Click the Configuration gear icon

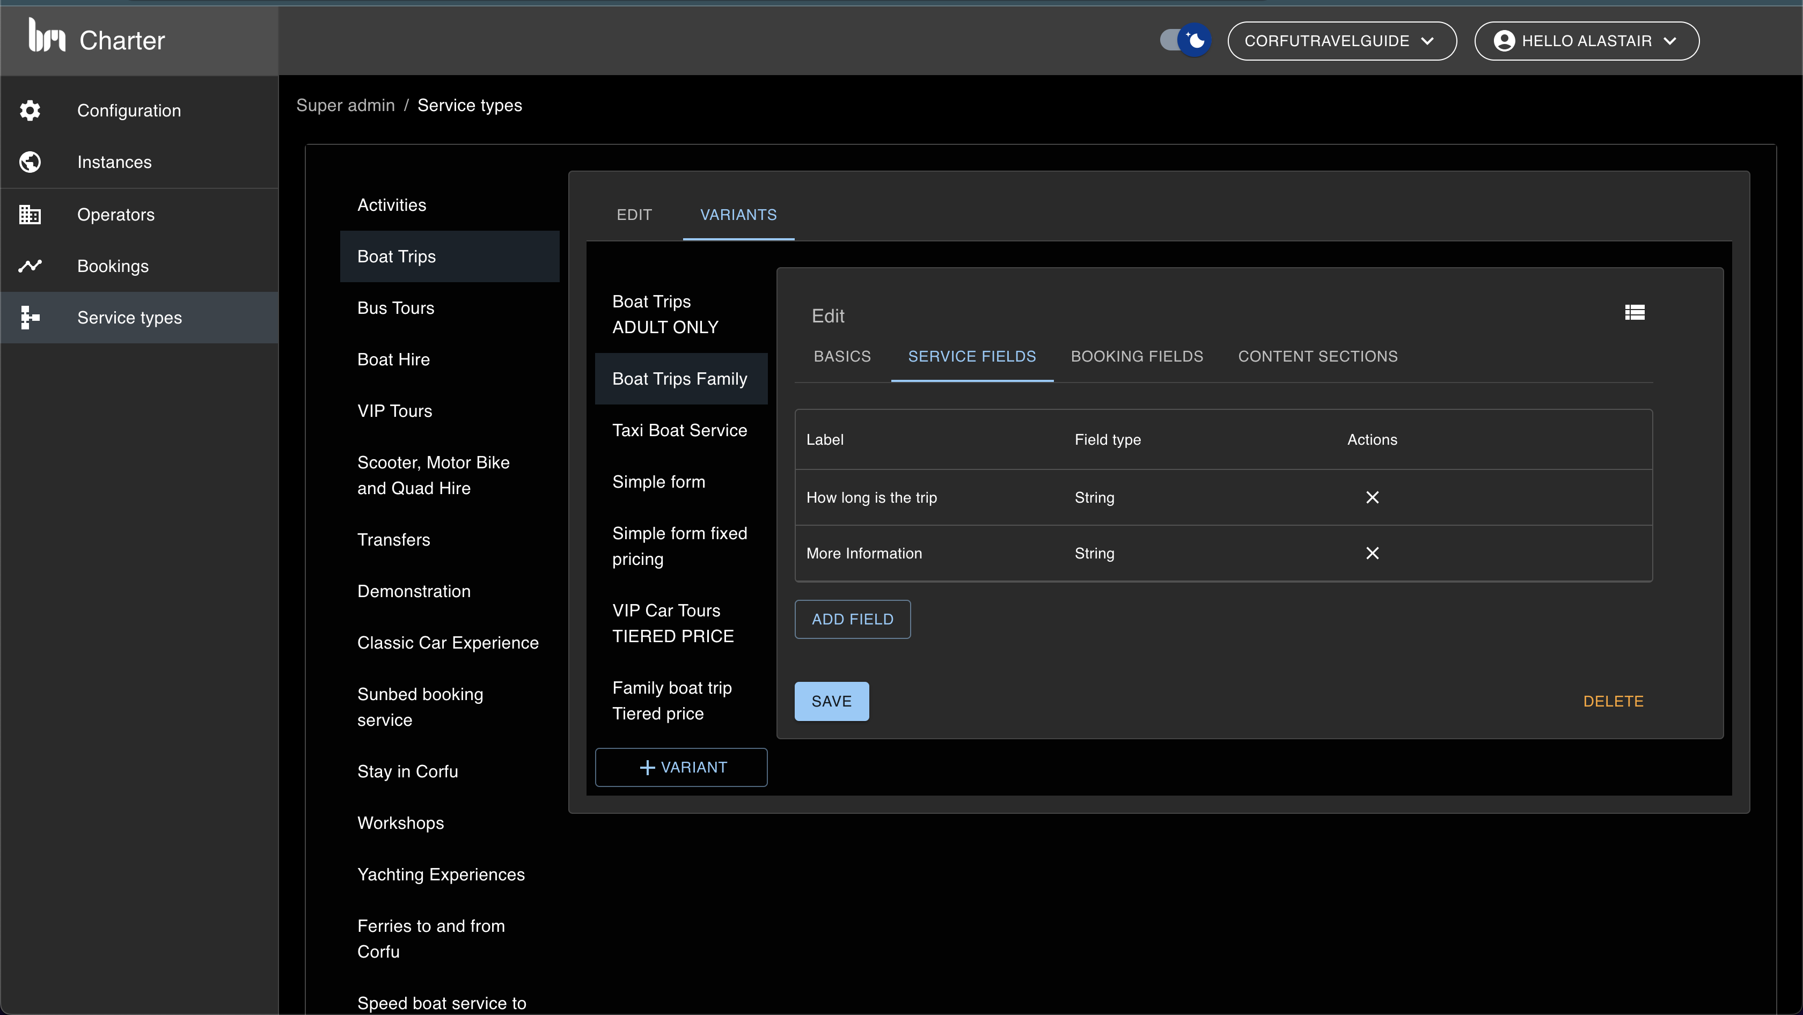coord(32,110)
